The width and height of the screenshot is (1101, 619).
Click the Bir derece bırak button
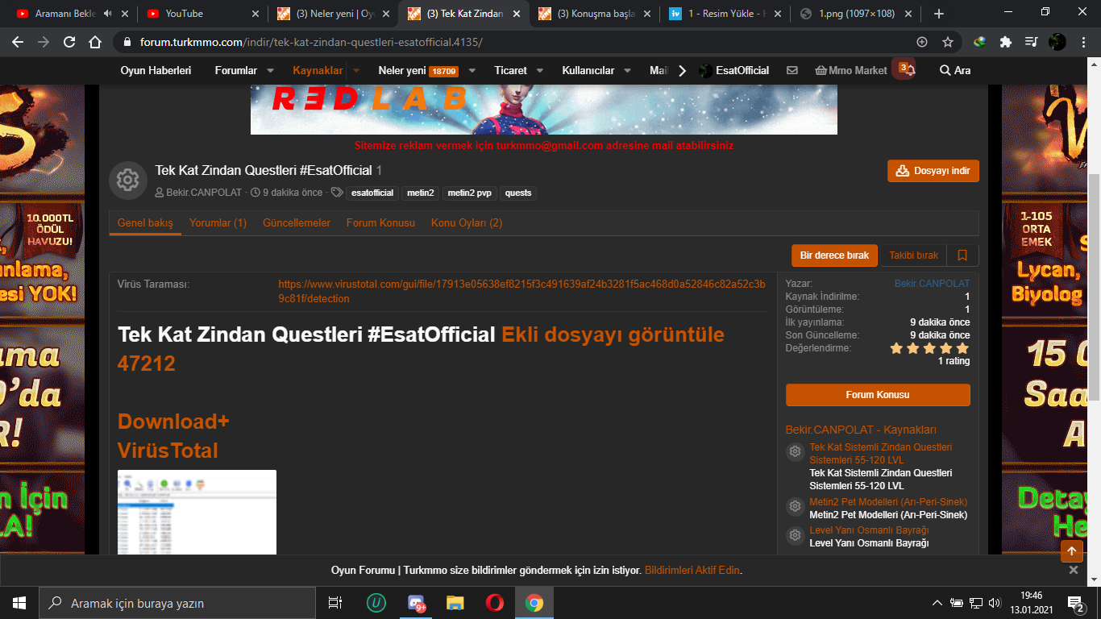834,255
